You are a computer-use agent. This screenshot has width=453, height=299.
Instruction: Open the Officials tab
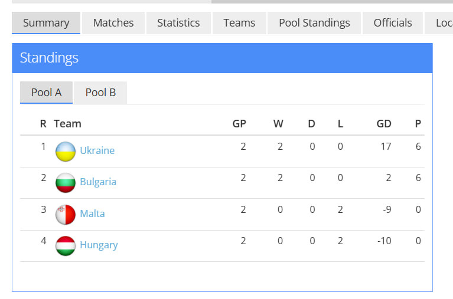point(393,23)
